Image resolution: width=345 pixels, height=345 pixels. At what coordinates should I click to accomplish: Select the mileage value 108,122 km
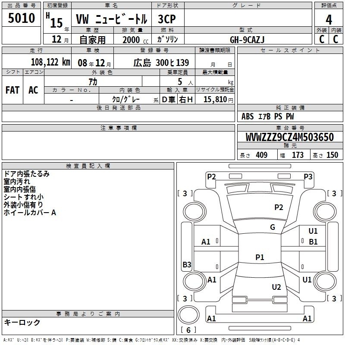tap(50, 62)
